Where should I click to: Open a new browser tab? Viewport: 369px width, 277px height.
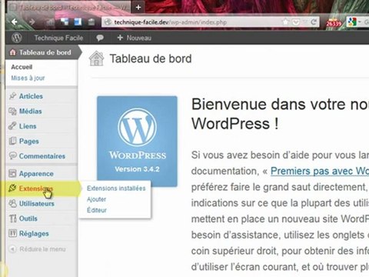point(138,7)
